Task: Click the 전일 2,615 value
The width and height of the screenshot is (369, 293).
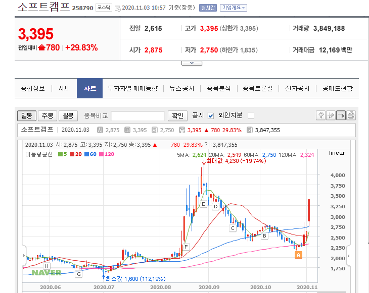Action: tap(153, 29)
